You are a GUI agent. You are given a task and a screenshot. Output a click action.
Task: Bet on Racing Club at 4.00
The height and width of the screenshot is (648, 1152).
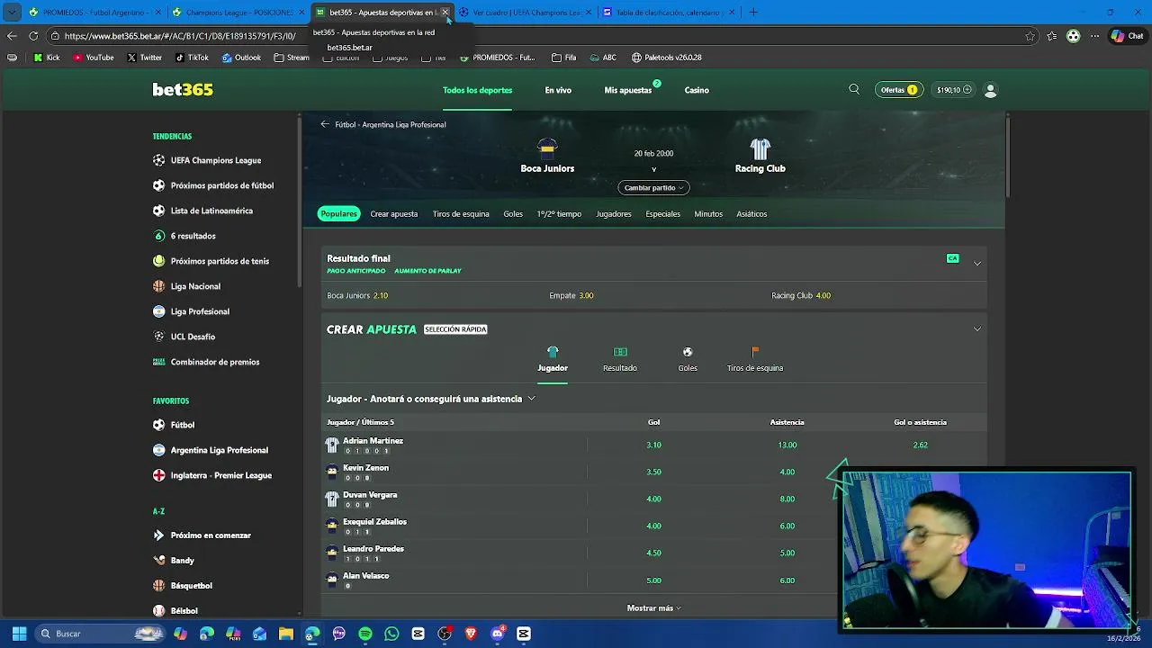(x=801, y=295)
